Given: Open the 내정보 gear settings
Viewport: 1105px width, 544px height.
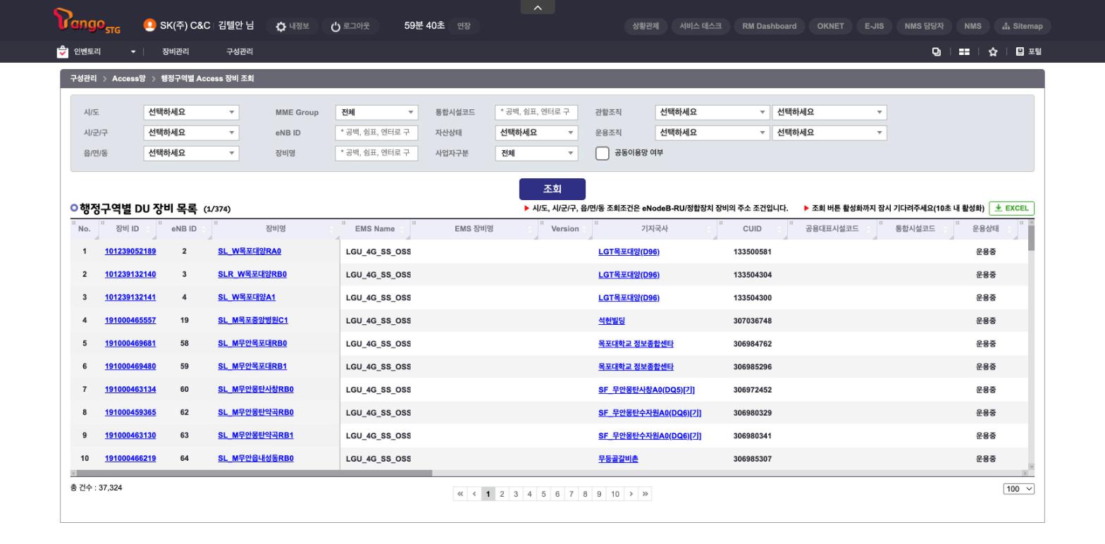Looking at the screenshot, I should pyautogui.click(x=292, y=26).
